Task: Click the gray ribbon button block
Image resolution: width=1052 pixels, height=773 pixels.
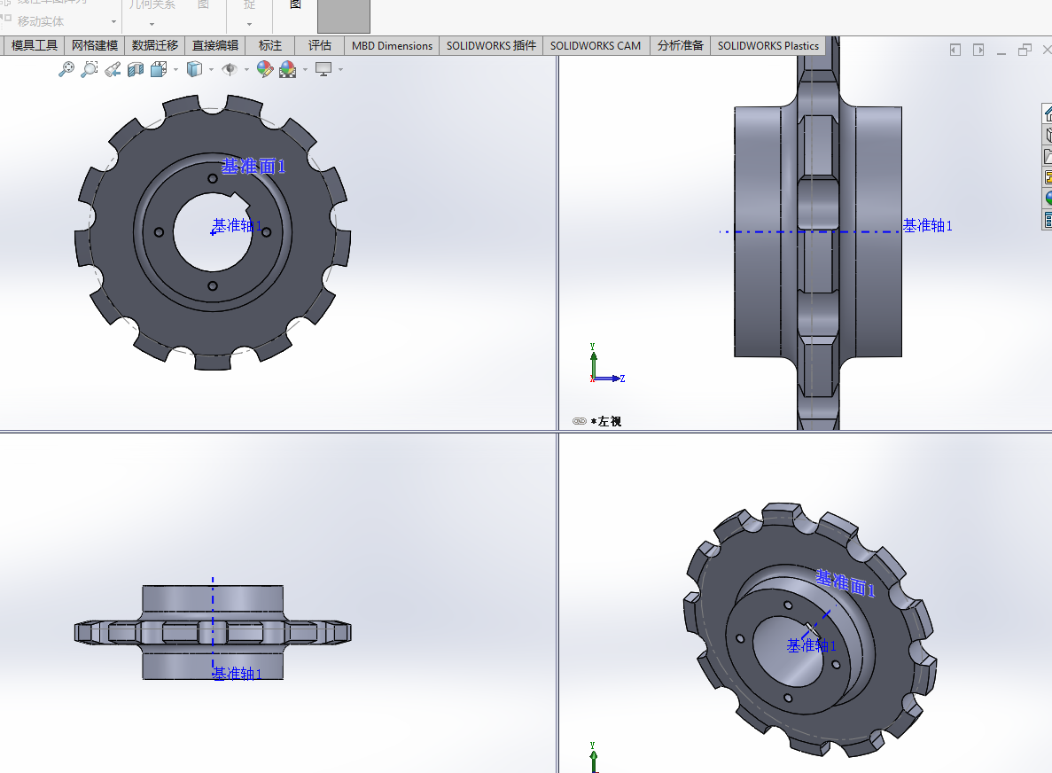Action: click(x=344, y=16)
